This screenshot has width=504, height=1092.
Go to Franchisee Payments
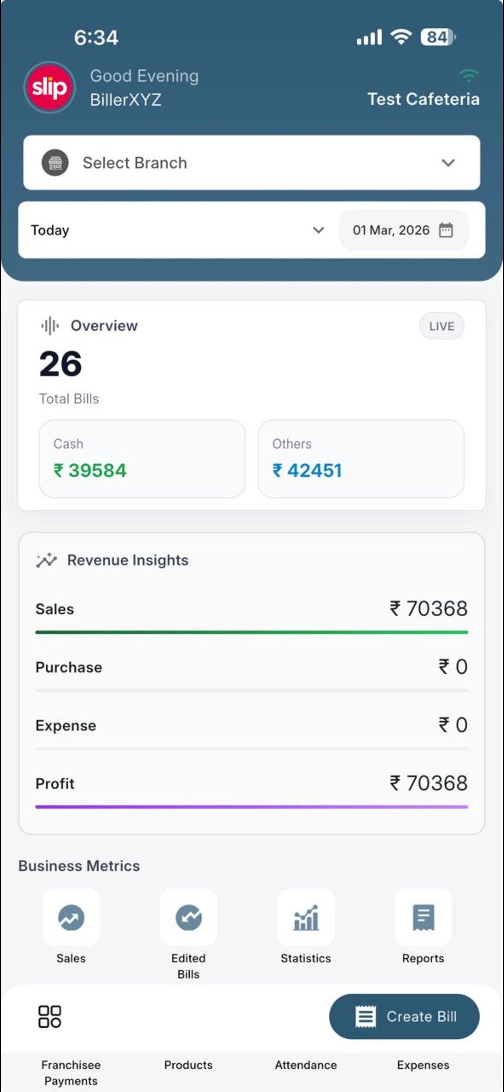click(x=71, y=1072)
